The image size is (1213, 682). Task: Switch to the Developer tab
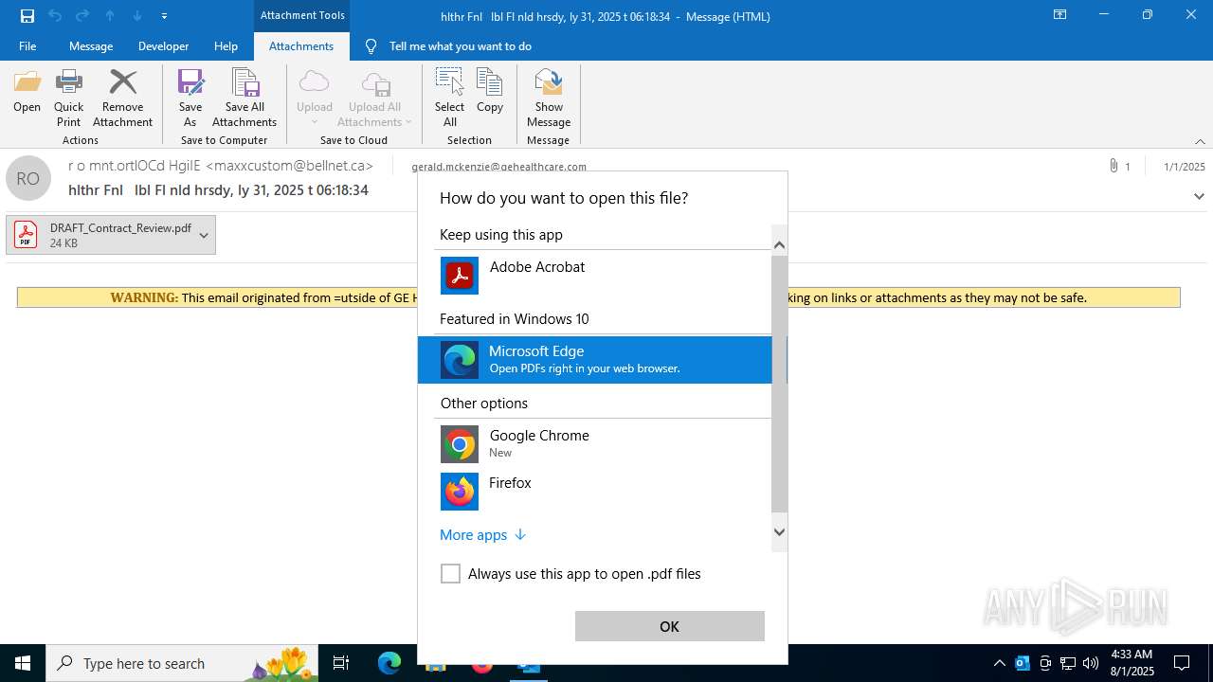pos(163,46)
